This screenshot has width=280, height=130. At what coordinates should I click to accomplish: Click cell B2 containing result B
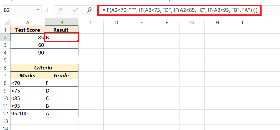62,37
